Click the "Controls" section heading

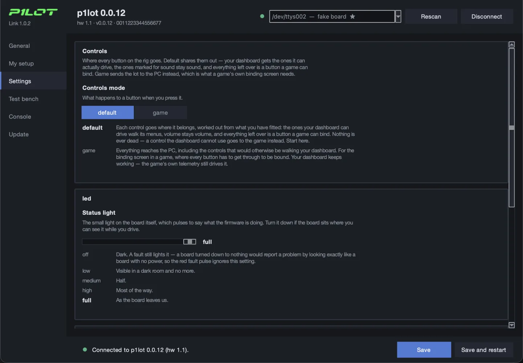(95, 51)
